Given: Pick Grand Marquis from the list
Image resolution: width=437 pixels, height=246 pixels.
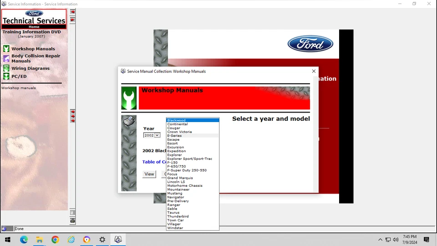Looking at the screenshot, I should pos(193,178).
